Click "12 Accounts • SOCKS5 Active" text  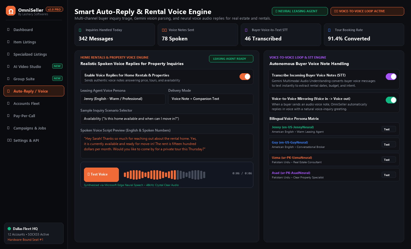point(28,234)
